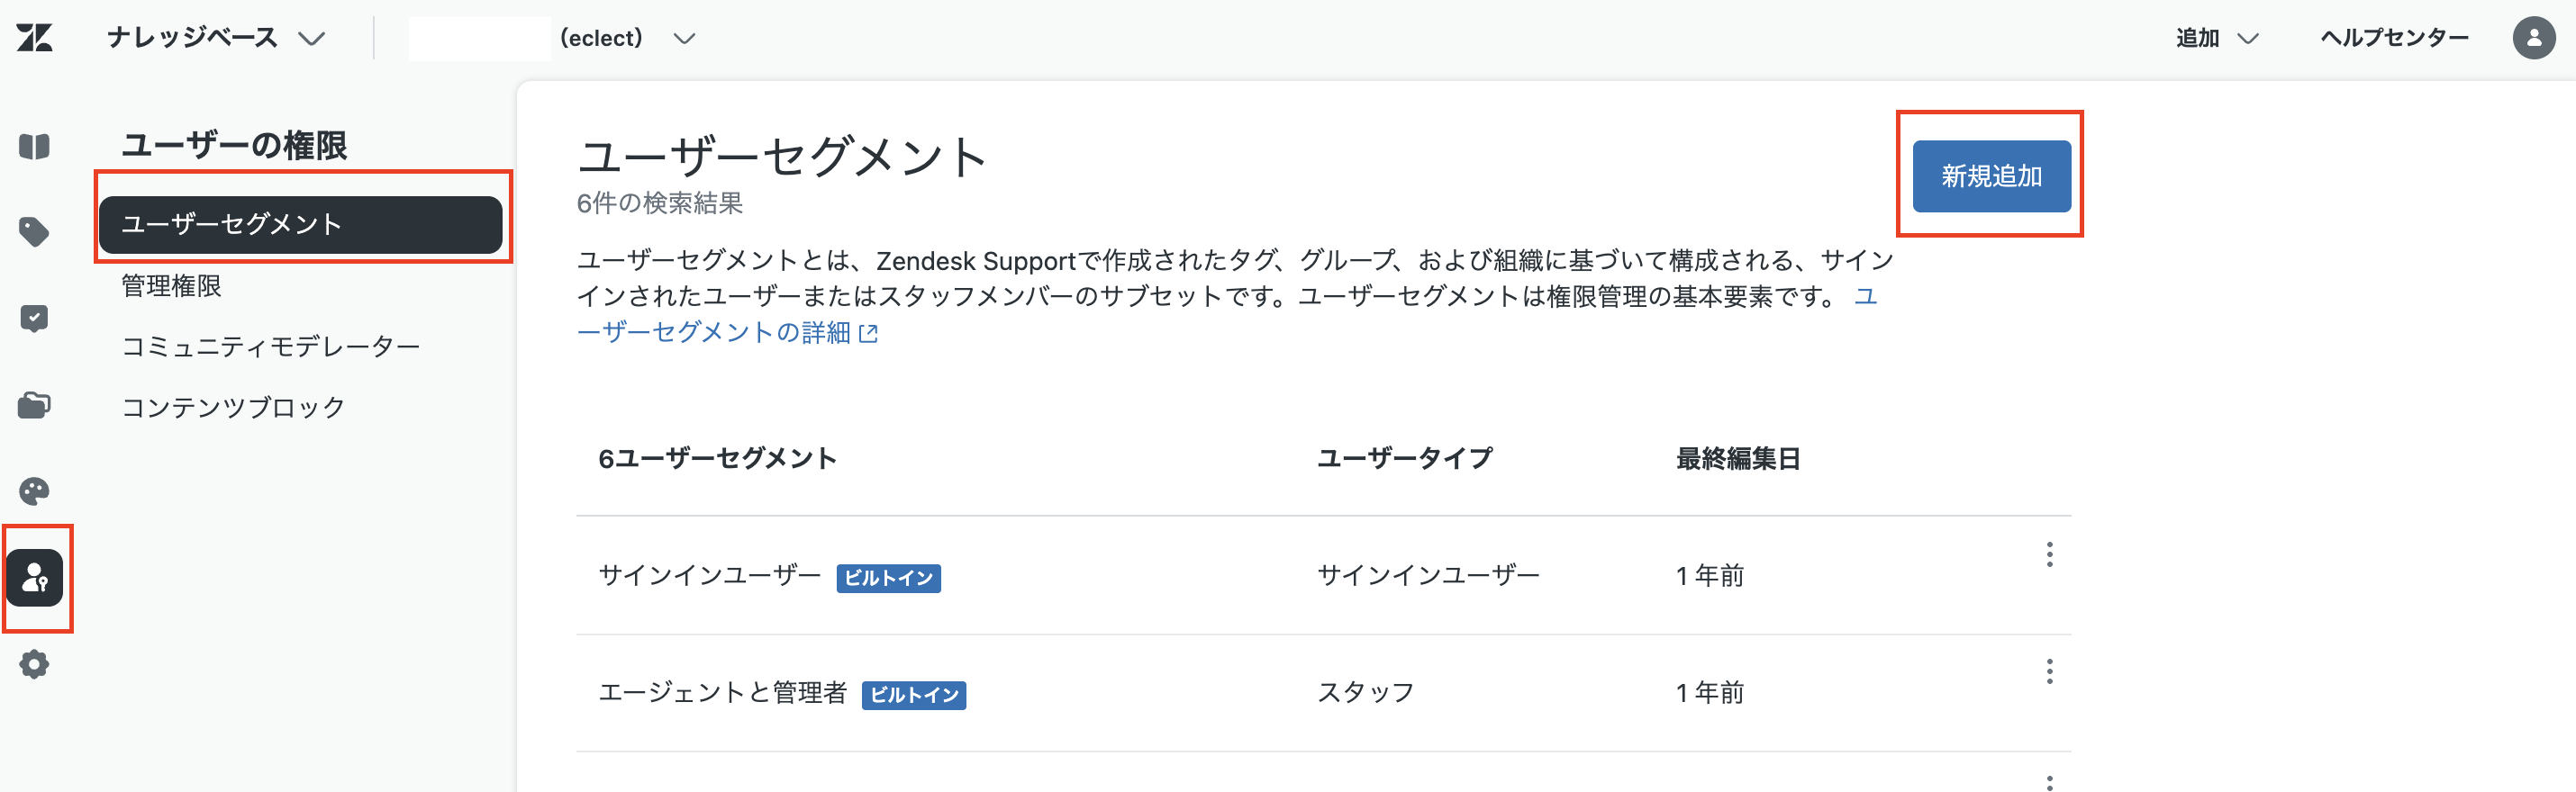Click the user profile avatar icon
The image size is (2576, 792).
pyautogui.click(x=2533, y=38)
